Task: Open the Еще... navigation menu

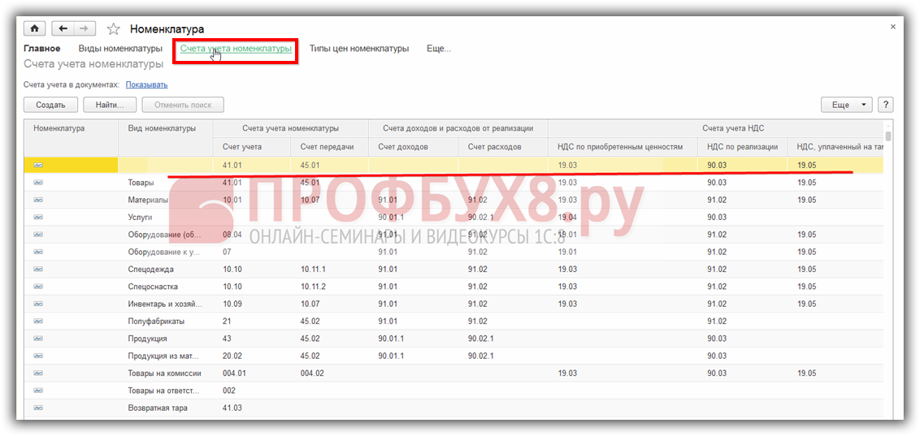Action: pyautogui.click(x=439, y=49)
